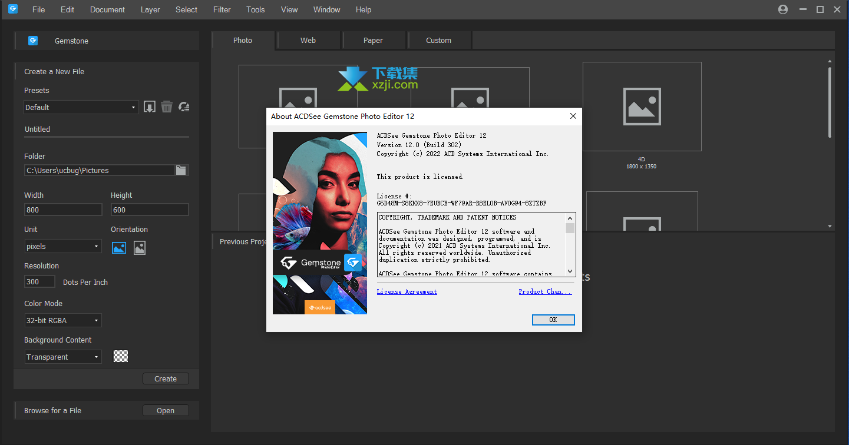Open the View menu

click(x=289, y=9)
